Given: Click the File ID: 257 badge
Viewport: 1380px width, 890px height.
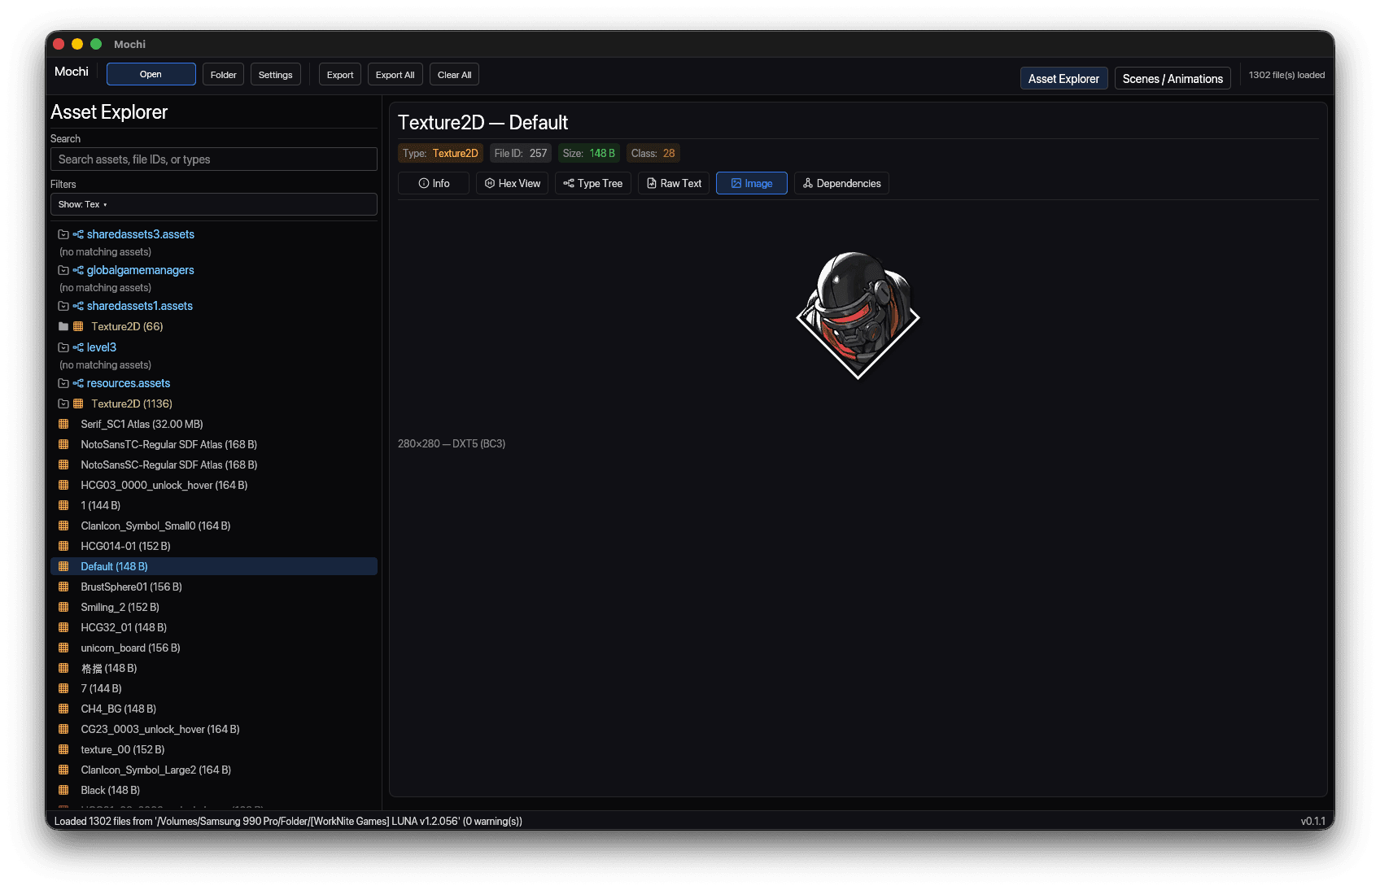Looking at the screenshot, I should pos(521,153).
